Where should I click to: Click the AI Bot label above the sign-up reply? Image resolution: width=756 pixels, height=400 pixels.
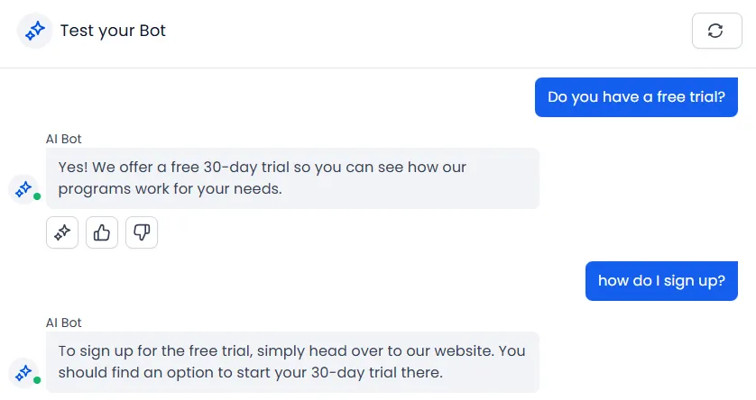coord(64,323)
